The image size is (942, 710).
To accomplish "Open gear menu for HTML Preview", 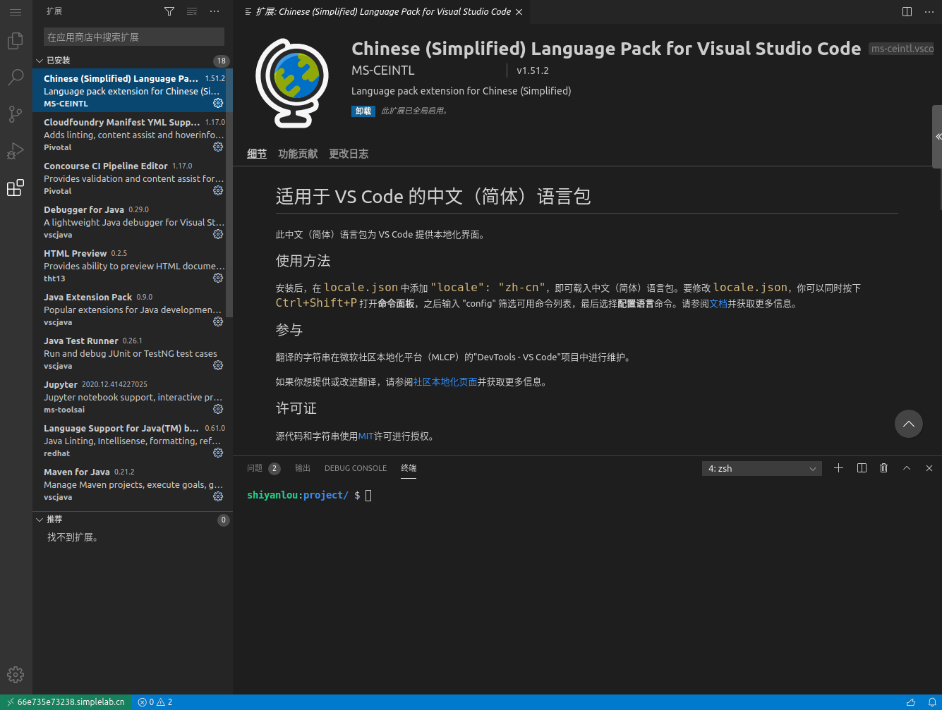I will tap(218, 278).
